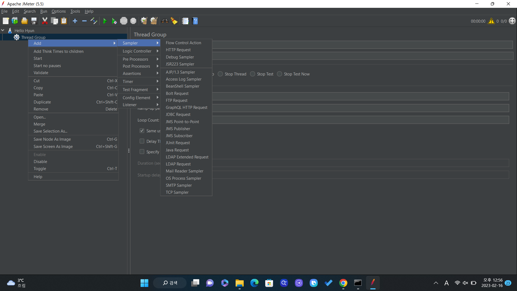Screen dimensions: 517x291
Task: Click the Expand all plus icon
Action: pos(75,21)
